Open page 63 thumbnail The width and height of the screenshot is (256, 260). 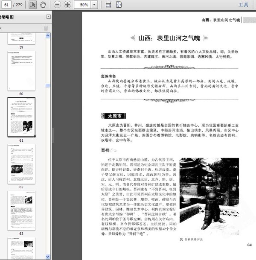click(21, 210)
